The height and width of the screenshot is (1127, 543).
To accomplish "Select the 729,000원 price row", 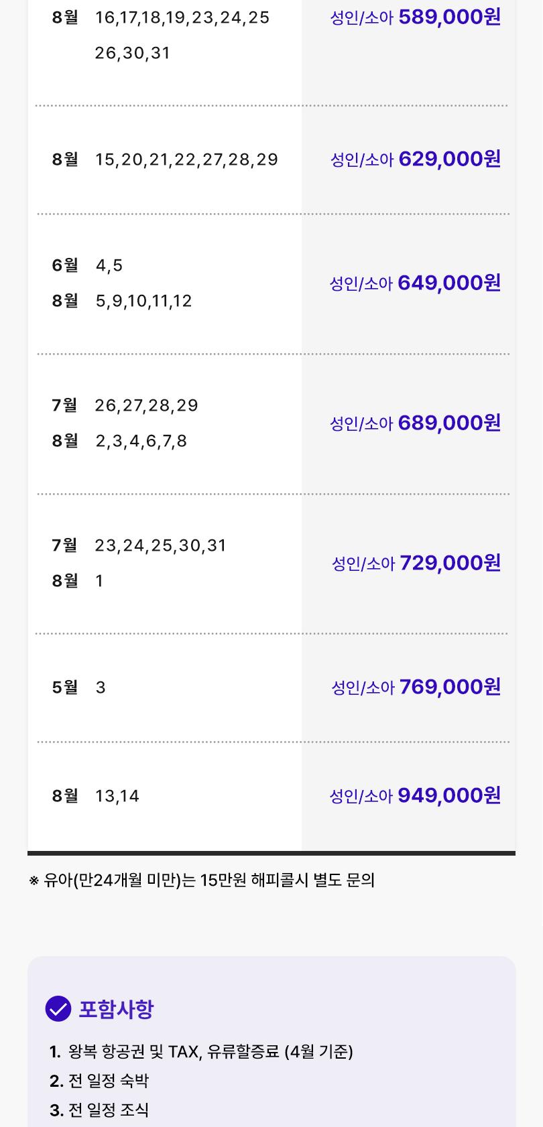I will (416, 563).
